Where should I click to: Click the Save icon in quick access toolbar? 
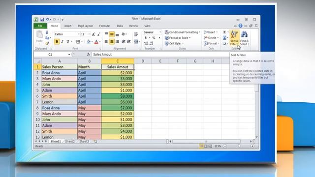pos(42,20)
